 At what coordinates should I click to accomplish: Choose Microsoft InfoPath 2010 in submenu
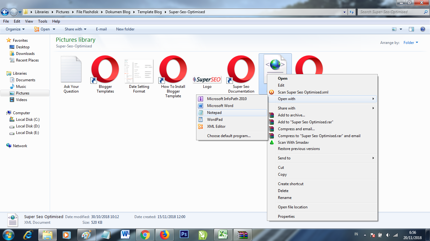(x=232, y=99)
